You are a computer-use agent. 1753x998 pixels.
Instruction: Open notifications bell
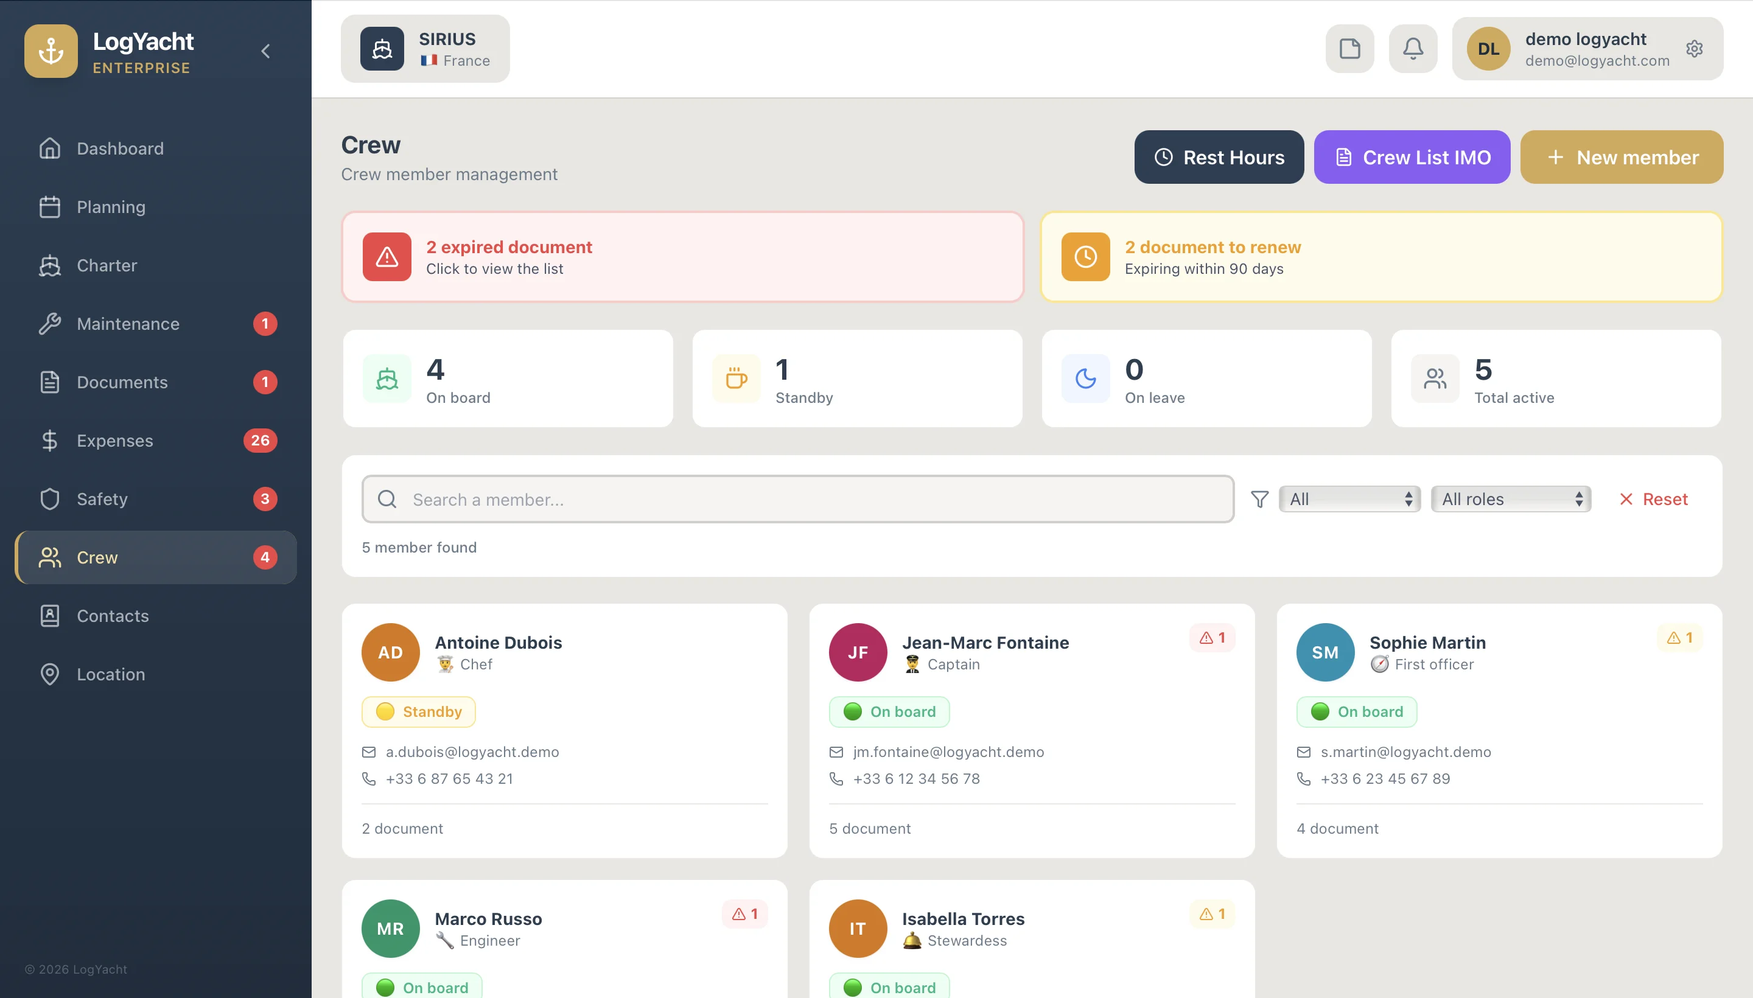[1413, 49]
